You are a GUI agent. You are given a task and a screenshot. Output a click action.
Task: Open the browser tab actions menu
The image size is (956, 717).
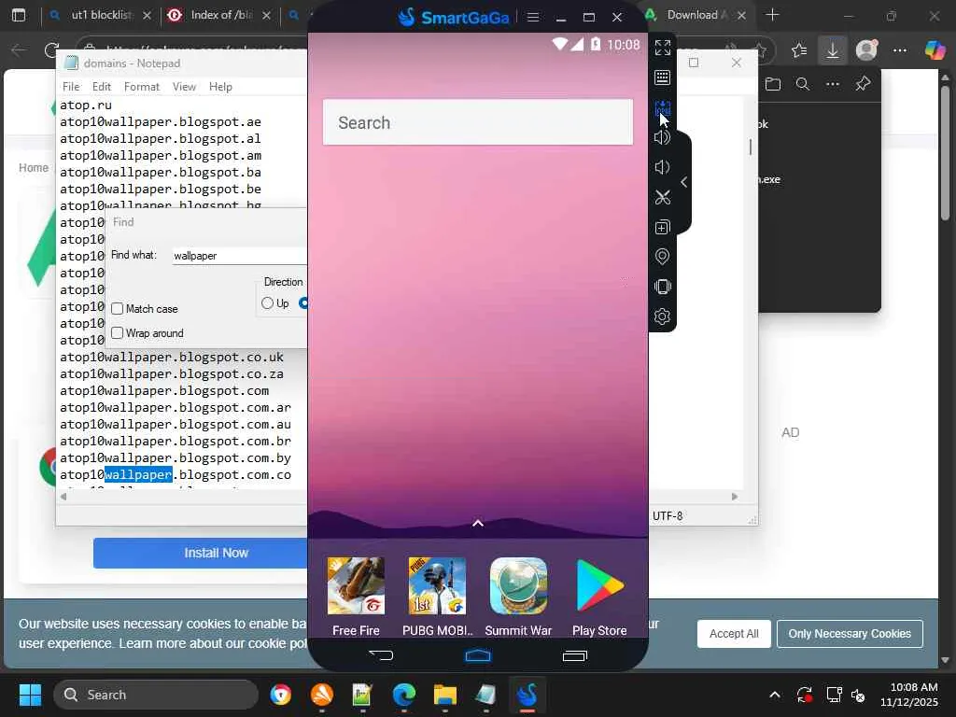pyautogui.click(x=19, y=15)
